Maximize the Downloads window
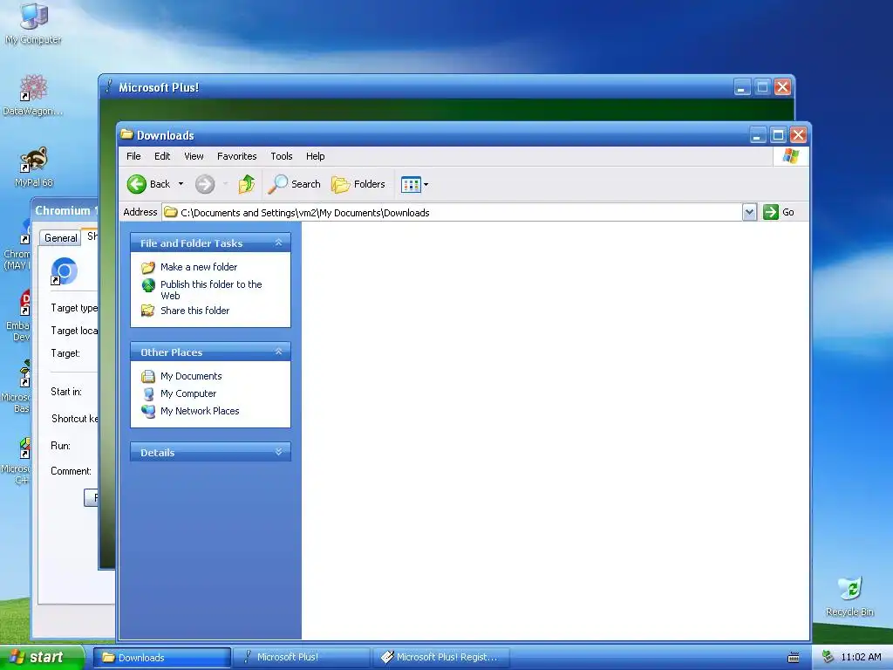 [778, 135]
